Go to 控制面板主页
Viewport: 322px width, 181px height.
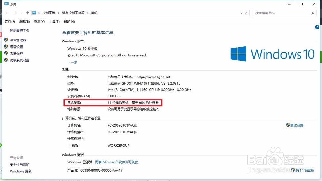click(x=20, y=31)
